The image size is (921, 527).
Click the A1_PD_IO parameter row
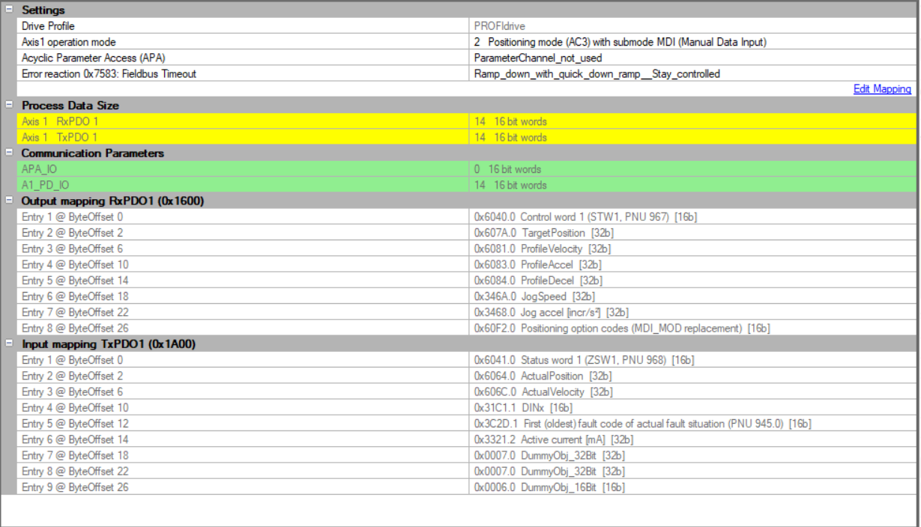[x=43, y=185]
